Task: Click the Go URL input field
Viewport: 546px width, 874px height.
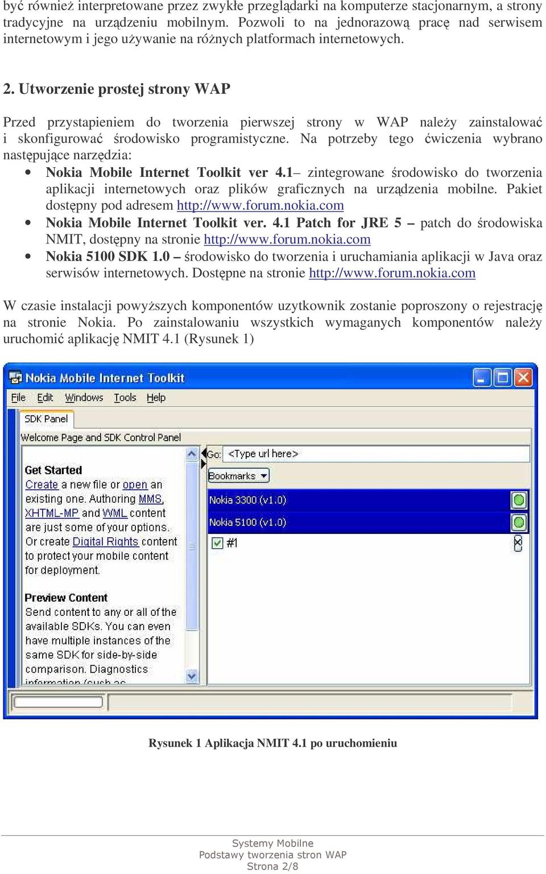Action: 377,454
